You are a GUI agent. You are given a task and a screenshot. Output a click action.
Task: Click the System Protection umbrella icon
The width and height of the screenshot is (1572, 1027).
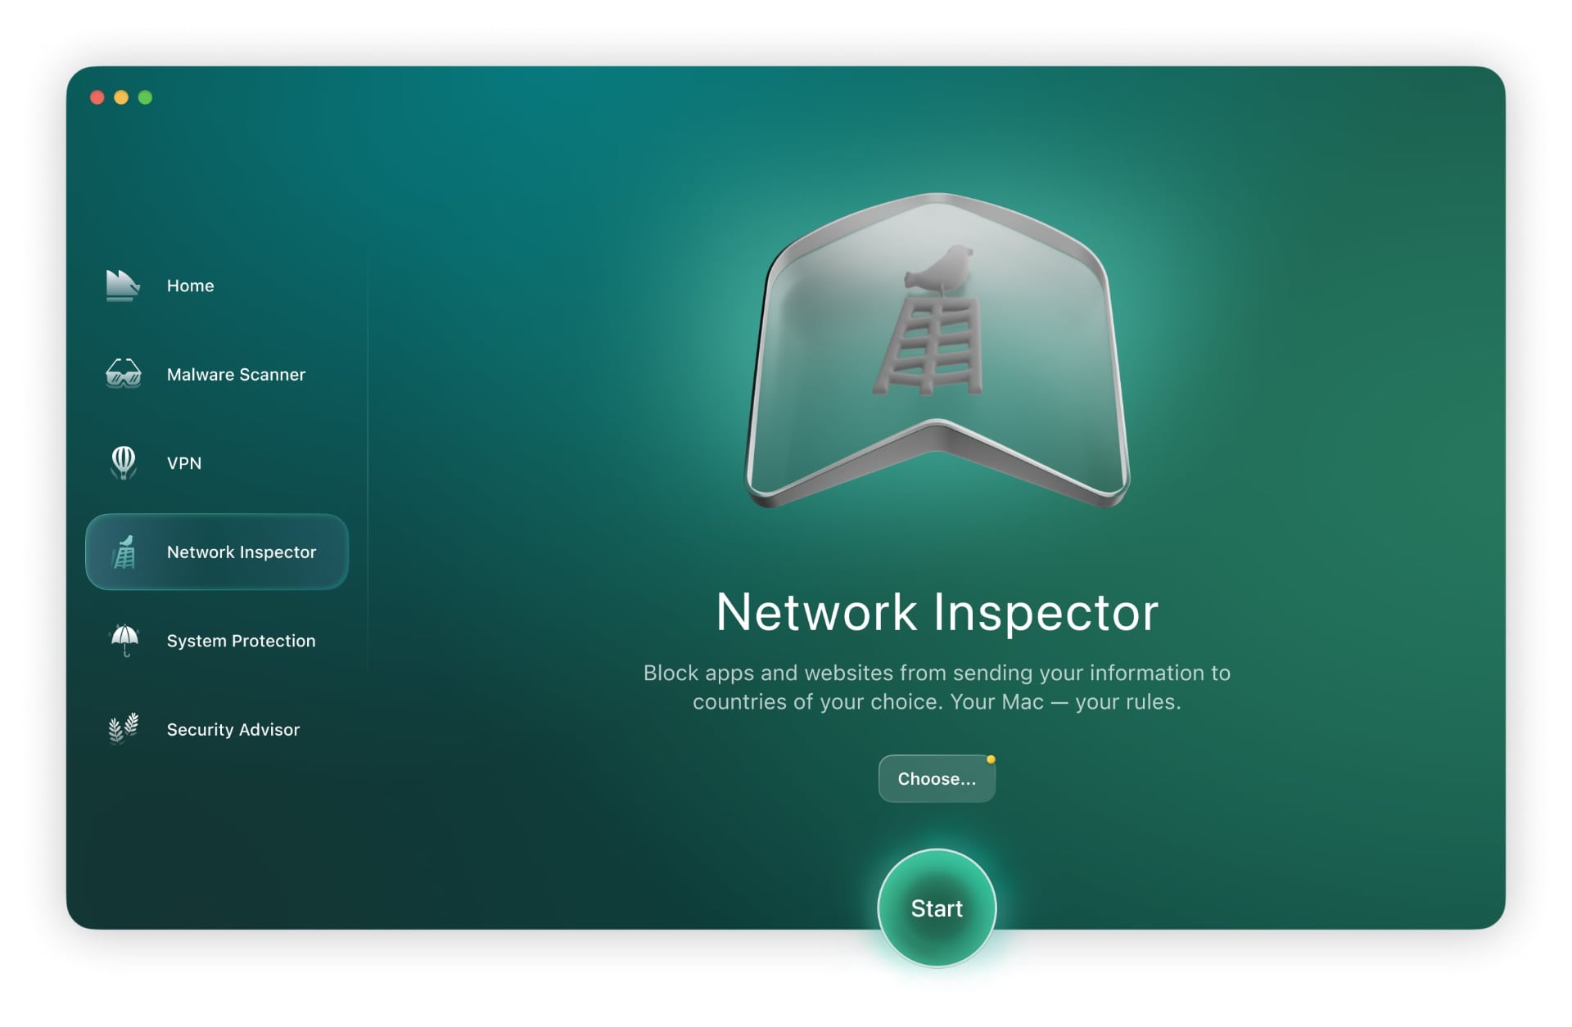point(124,640)
